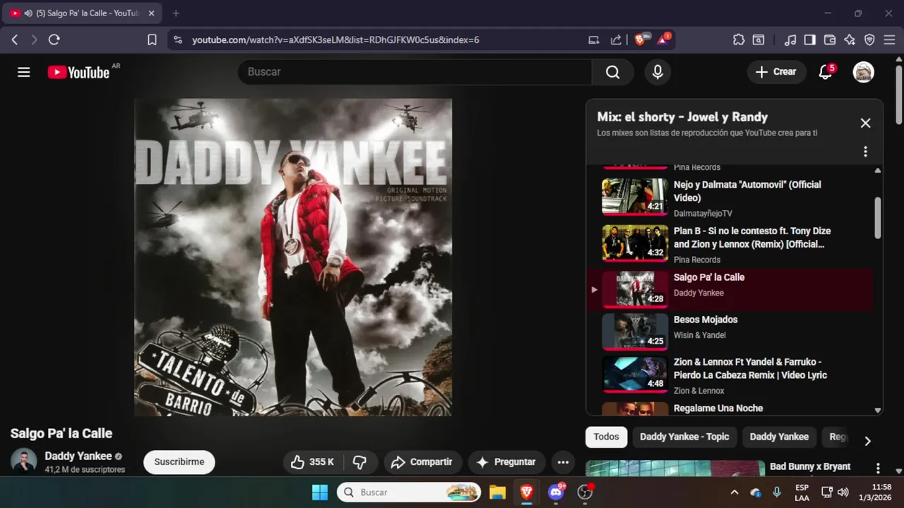Open the notifications bell

coord(826,71)
